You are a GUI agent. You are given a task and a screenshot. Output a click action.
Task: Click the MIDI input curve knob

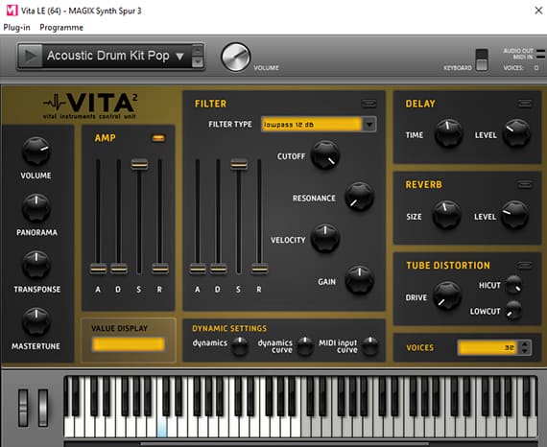point(370,345)
